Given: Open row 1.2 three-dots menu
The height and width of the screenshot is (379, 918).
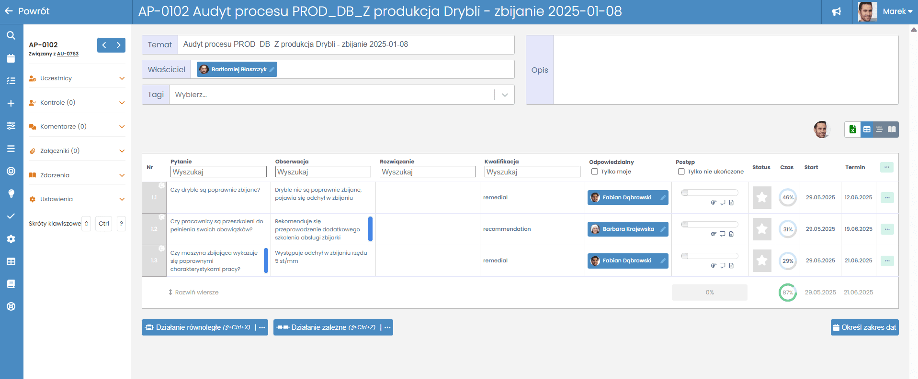Looking at the screenshot, I should point(887,229).
